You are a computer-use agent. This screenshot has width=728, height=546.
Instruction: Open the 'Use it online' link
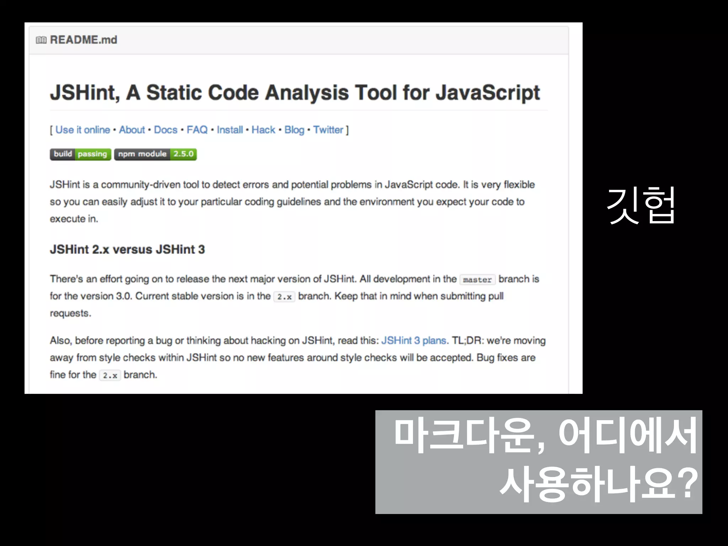coord(82,130)
